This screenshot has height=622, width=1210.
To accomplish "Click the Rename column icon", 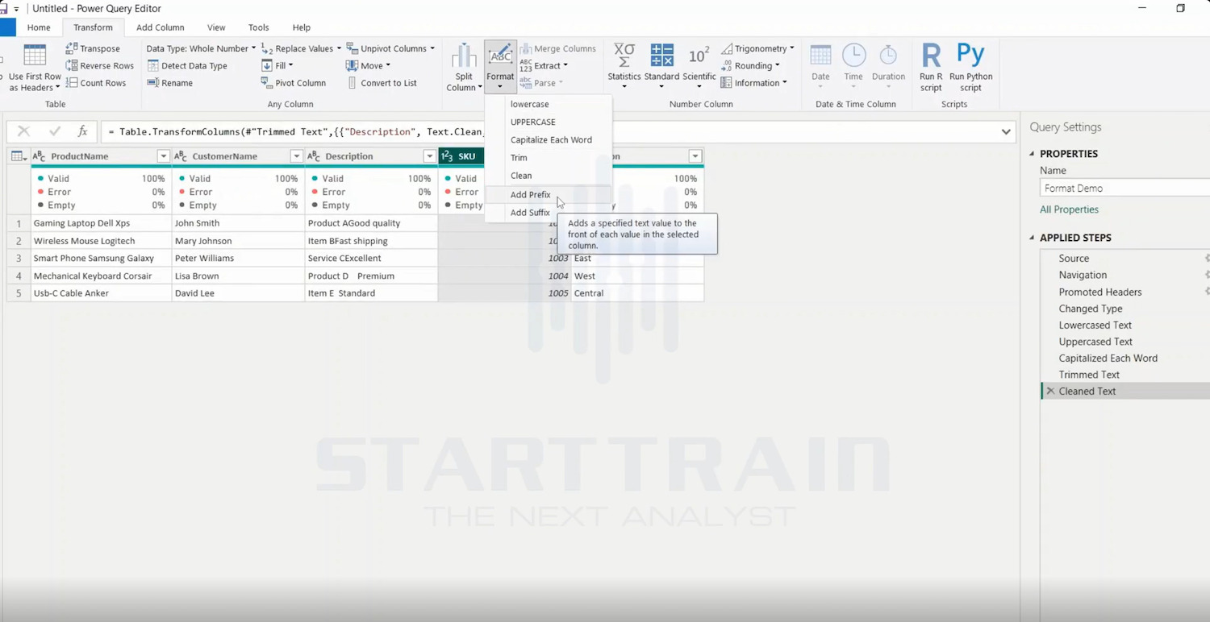I will pyautogui.click(x=152, y=82).
